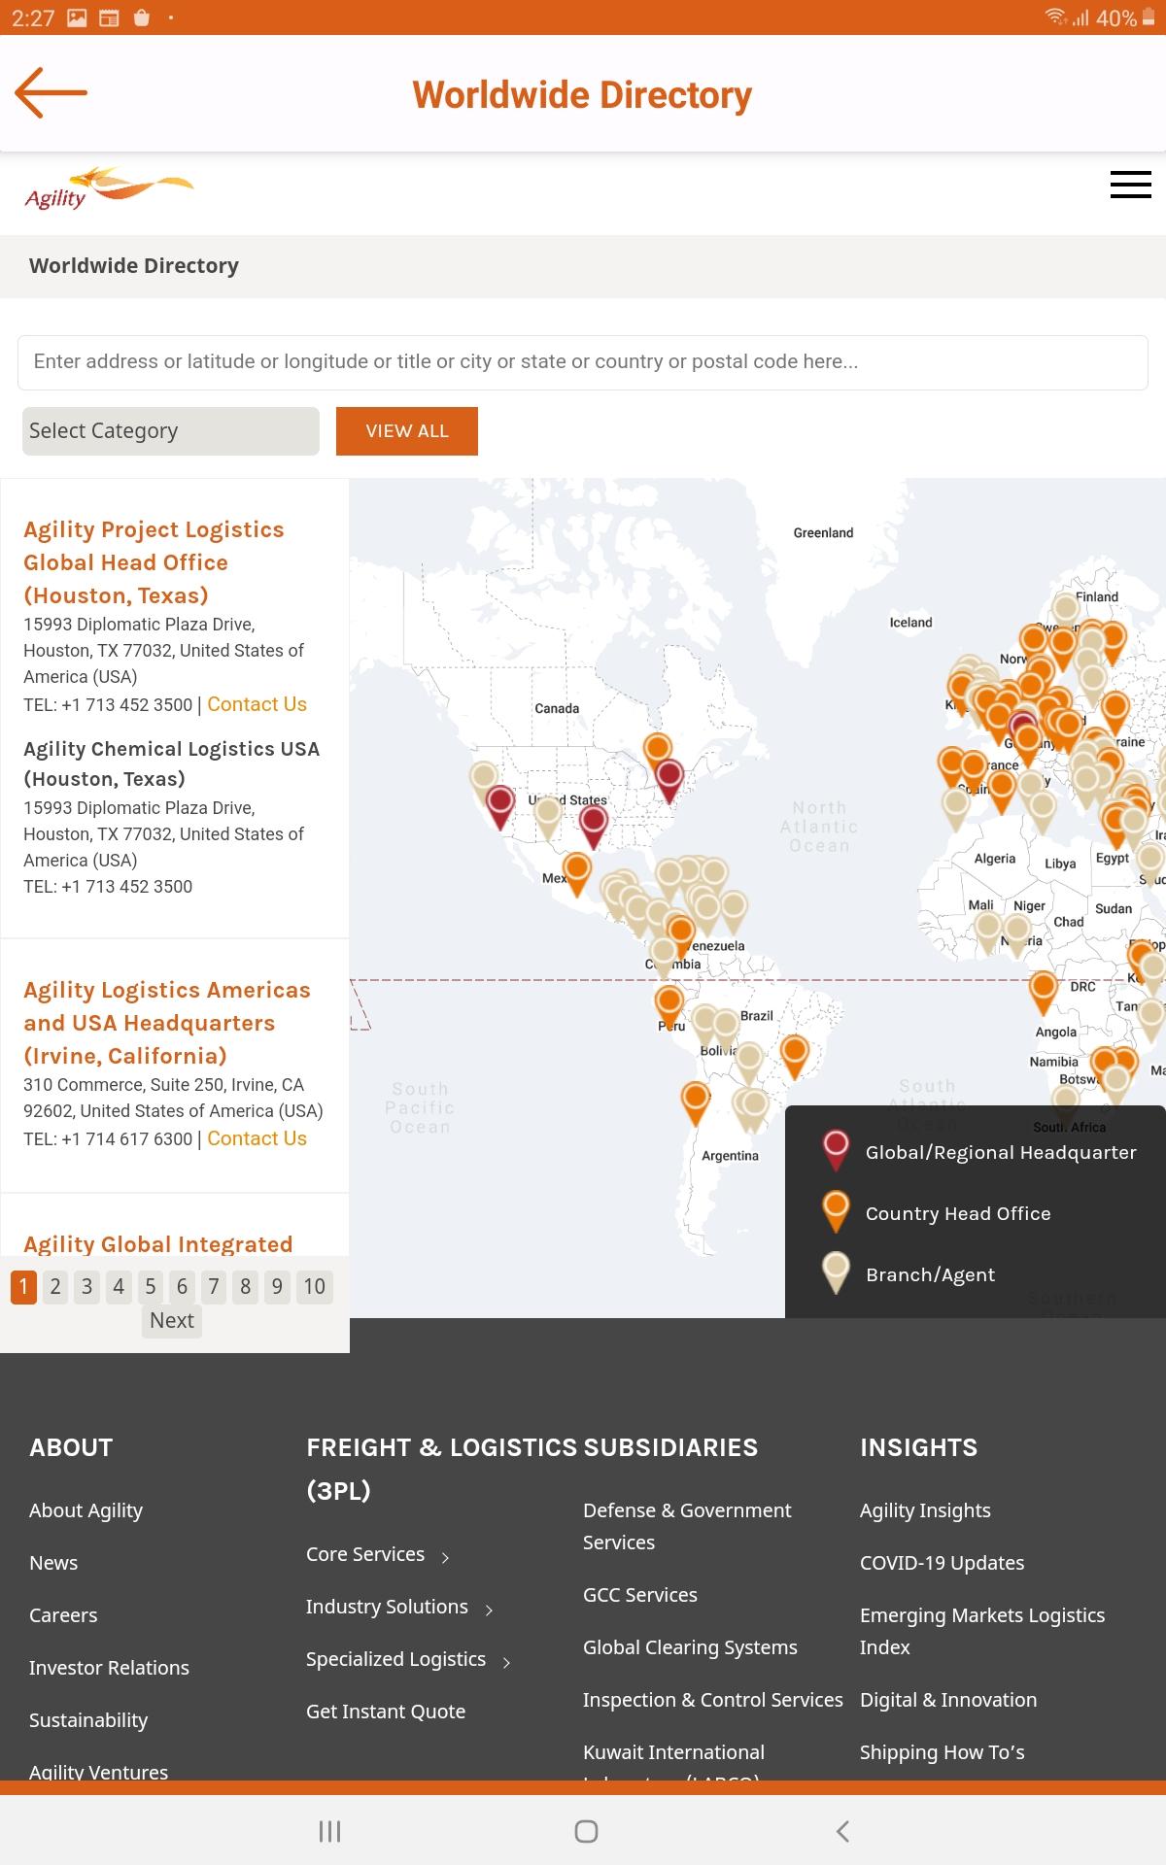Screen dimensions: 1166x1865
Task: Tap the Agility logo
Action: [x=109, y=188]
